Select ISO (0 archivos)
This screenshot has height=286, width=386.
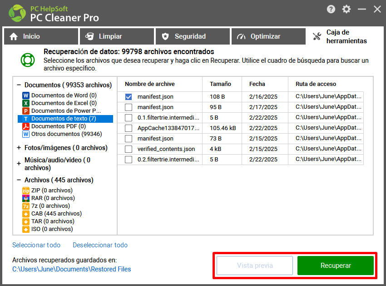pos(52,229)
